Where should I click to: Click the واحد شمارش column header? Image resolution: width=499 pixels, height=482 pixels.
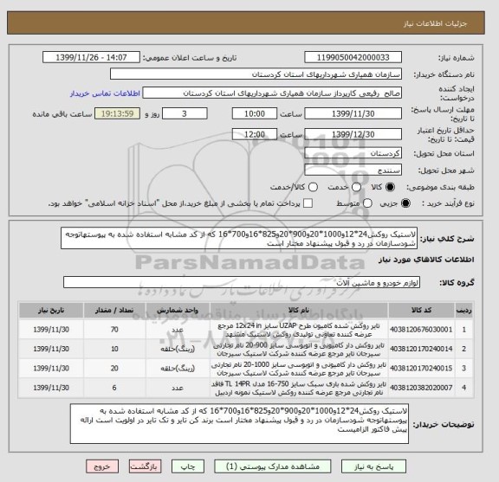pos(178,310)
